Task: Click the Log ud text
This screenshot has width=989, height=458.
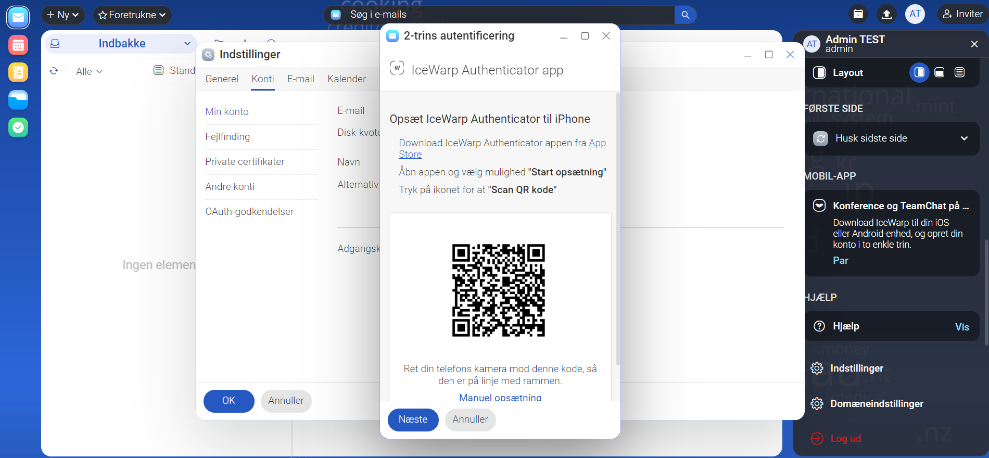Action: point(846,439)
